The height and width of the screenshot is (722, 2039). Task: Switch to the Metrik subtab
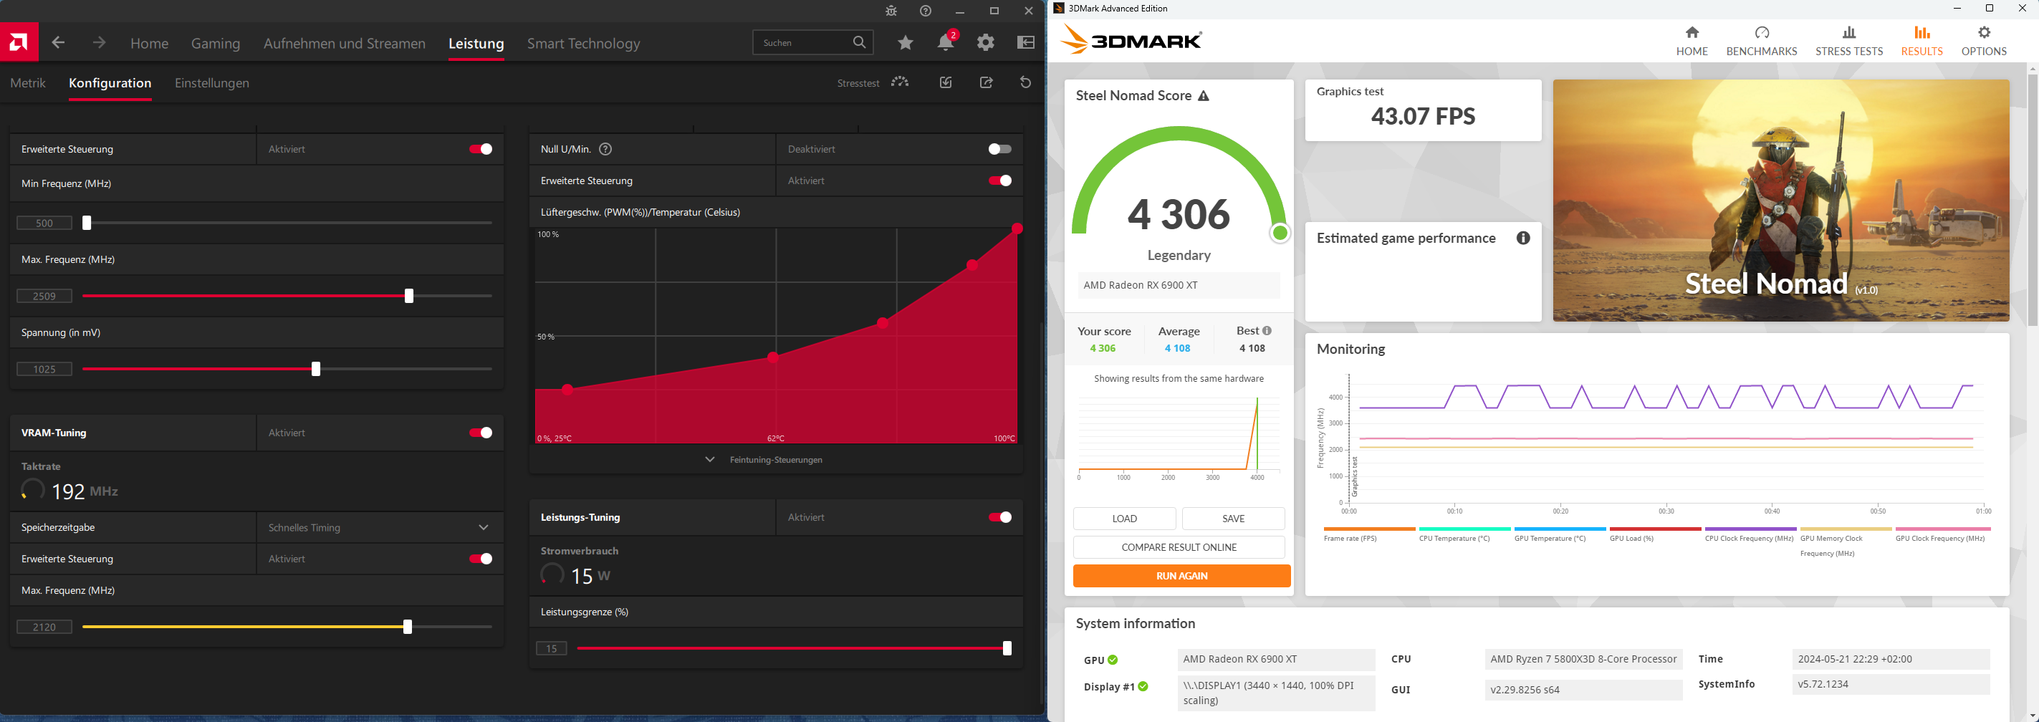(28, 83)
